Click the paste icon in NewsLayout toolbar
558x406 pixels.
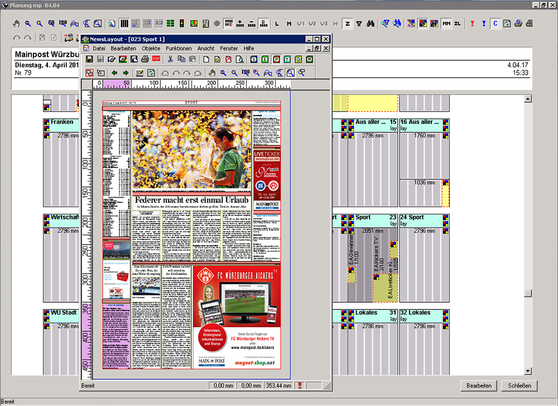click(x=193, y=59)
